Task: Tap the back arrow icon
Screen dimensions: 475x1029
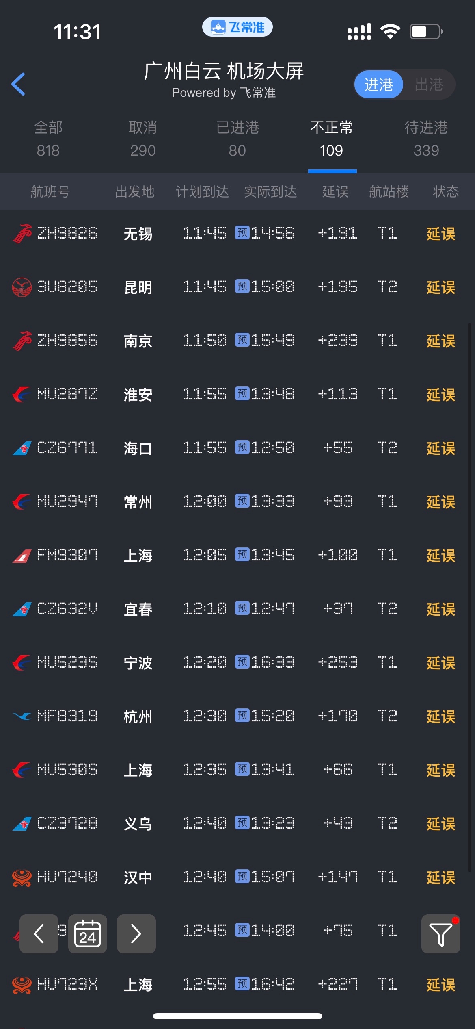Action: tap(19, 84)
